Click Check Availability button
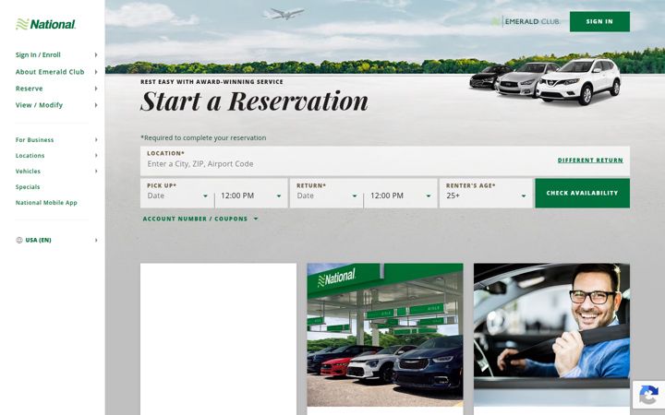The width and height of the screenshot is (665, 415). pyautogui.click(x=582, y=193)
